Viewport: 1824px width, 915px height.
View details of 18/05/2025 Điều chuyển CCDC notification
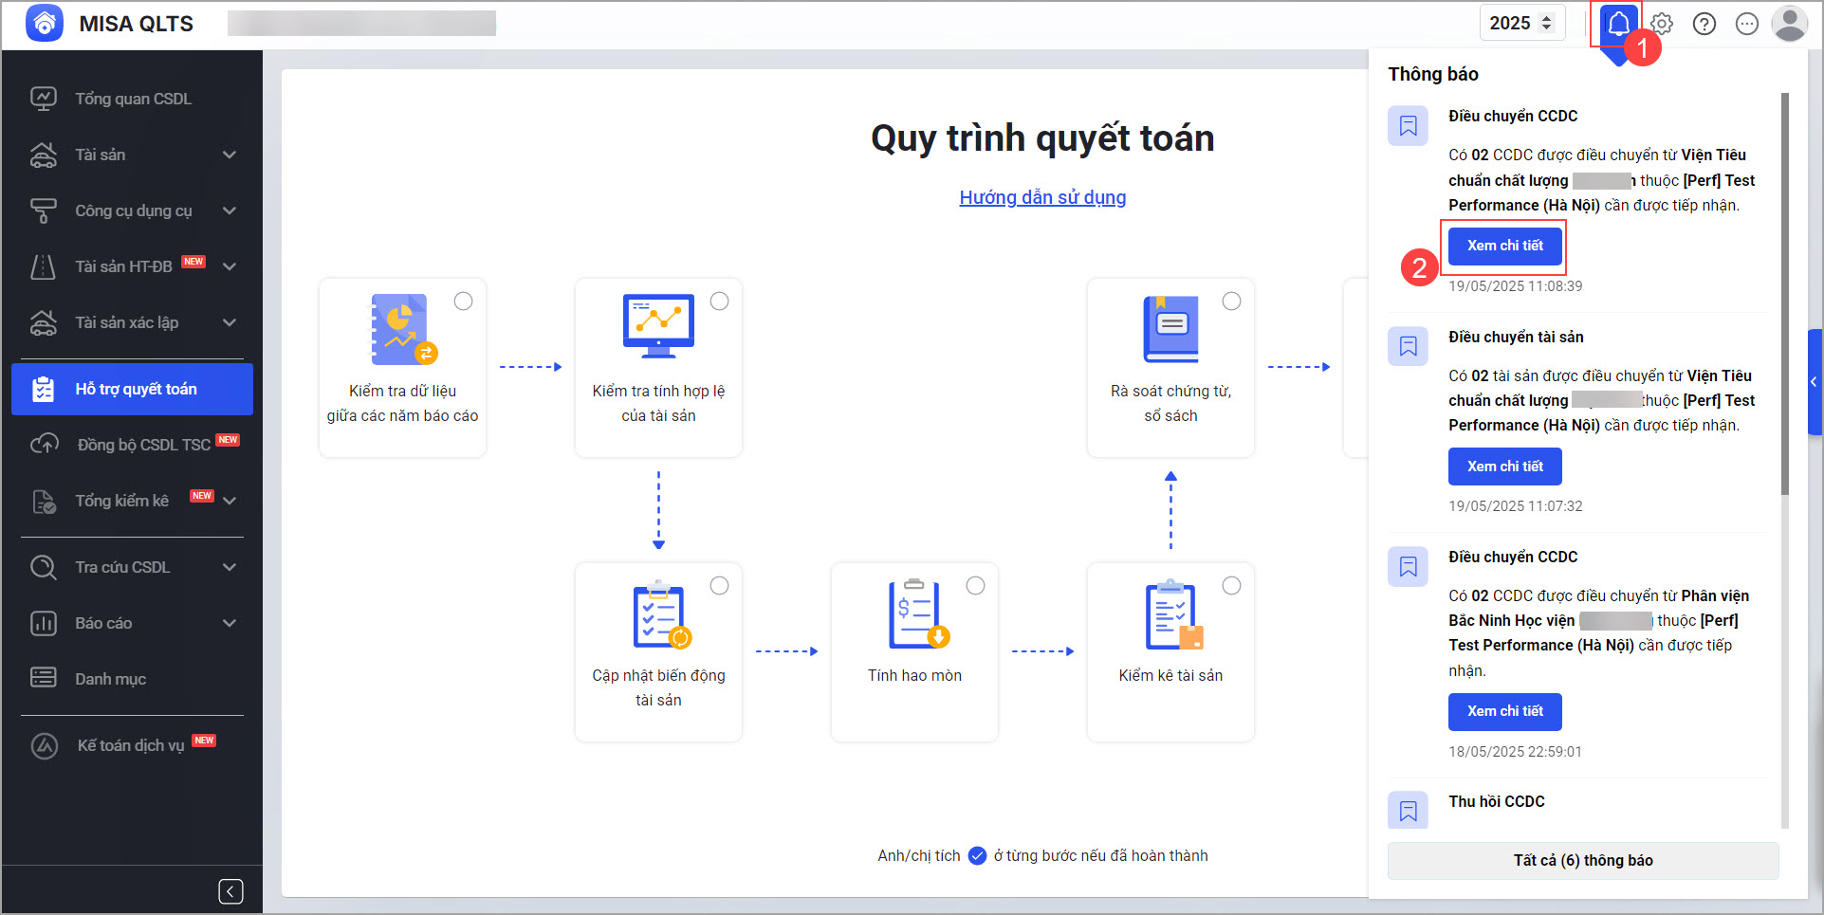click(x=1504, y=711)
